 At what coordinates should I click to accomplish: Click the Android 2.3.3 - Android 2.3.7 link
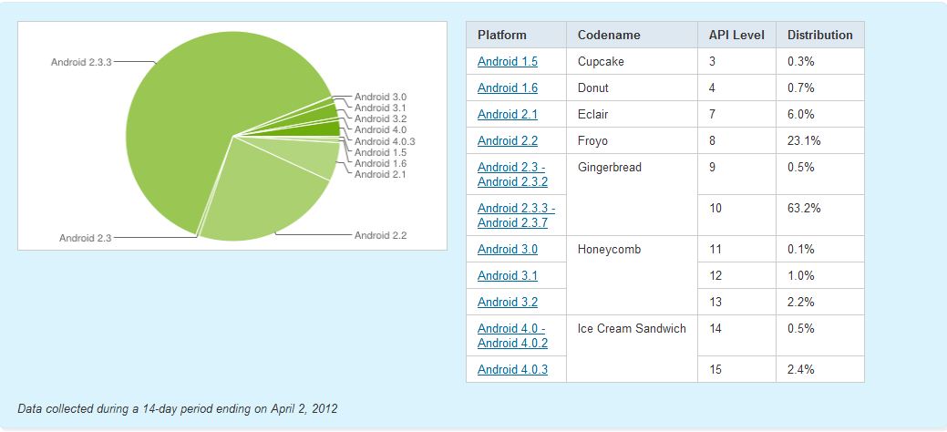[x=516, y=215]
